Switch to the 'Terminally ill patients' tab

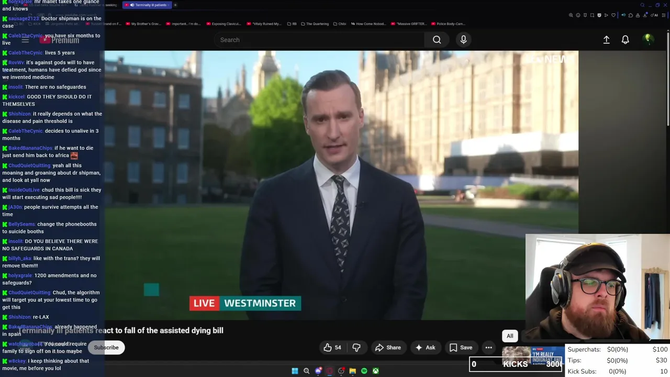point(146,5)
